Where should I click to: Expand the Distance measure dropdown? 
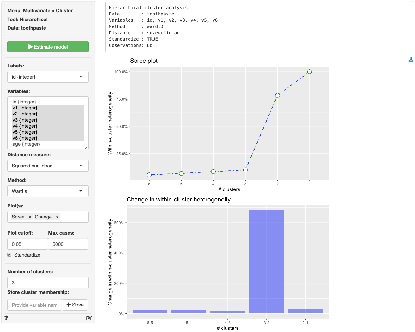(x=48, y=166)
